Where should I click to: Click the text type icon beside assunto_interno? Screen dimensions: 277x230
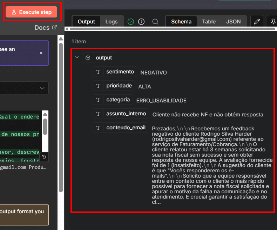tap(99, 114)
